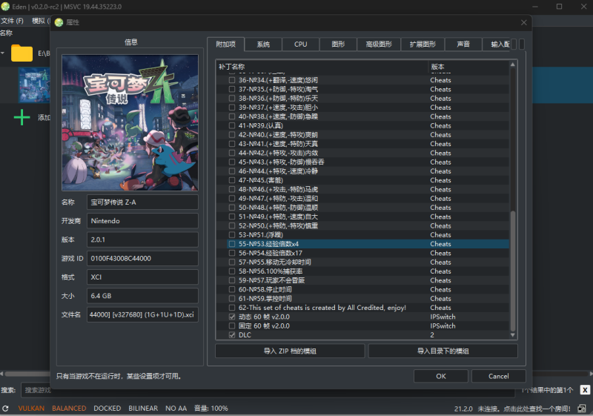The height and width of the screenshot is (416, 593).
Task: Select row 61-Nº59 in the patch list
Action: (x=368, y=298)
